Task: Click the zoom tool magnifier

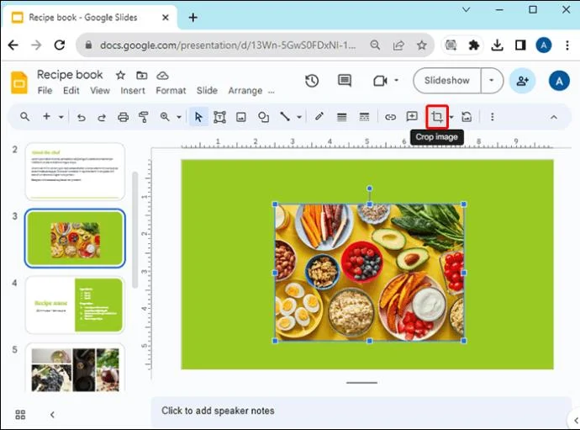Action: click(165, 117)
